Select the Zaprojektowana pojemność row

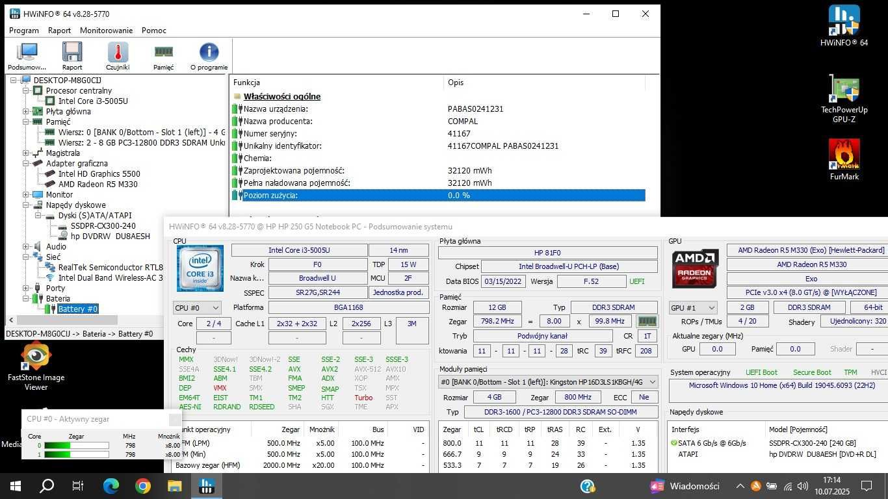(x=438, y=170)
